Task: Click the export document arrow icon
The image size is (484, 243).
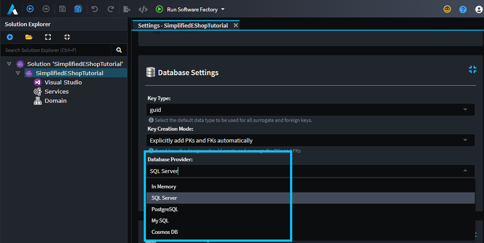Action: pyautogui.click(x=127, y=9)
